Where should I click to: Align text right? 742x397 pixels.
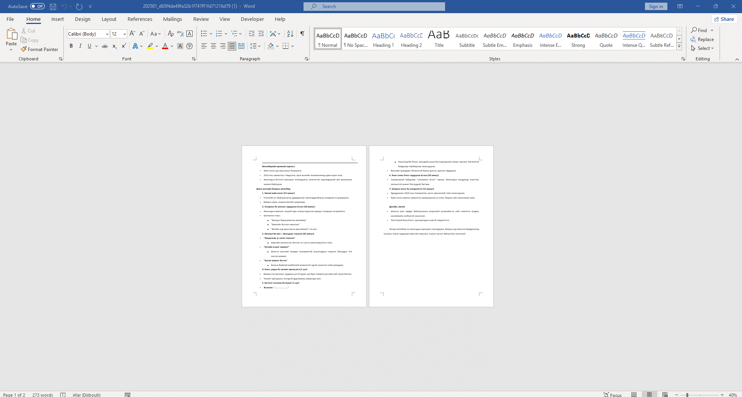coord(223,46)
